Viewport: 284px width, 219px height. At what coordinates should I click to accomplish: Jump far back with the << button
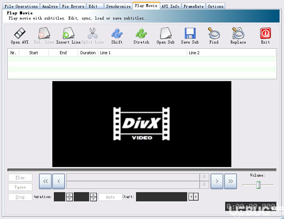point(45,181)
